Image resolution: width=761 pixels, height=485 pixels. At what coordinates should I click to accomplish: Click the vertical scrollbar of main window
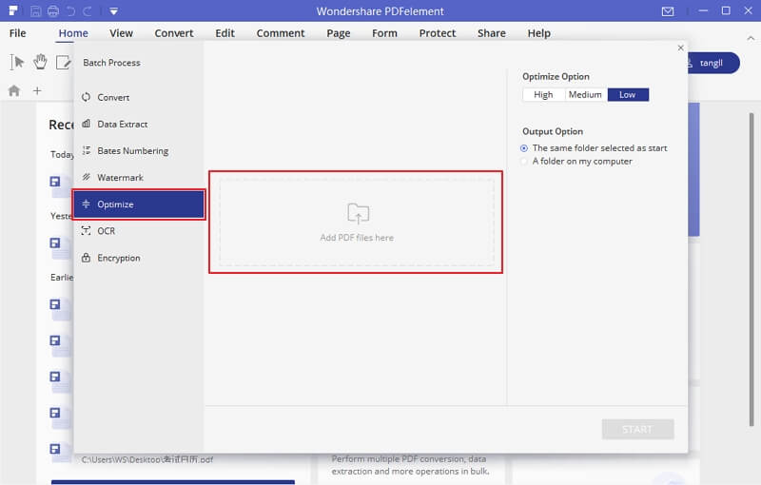pyautogui.click(x=751, y=269)
